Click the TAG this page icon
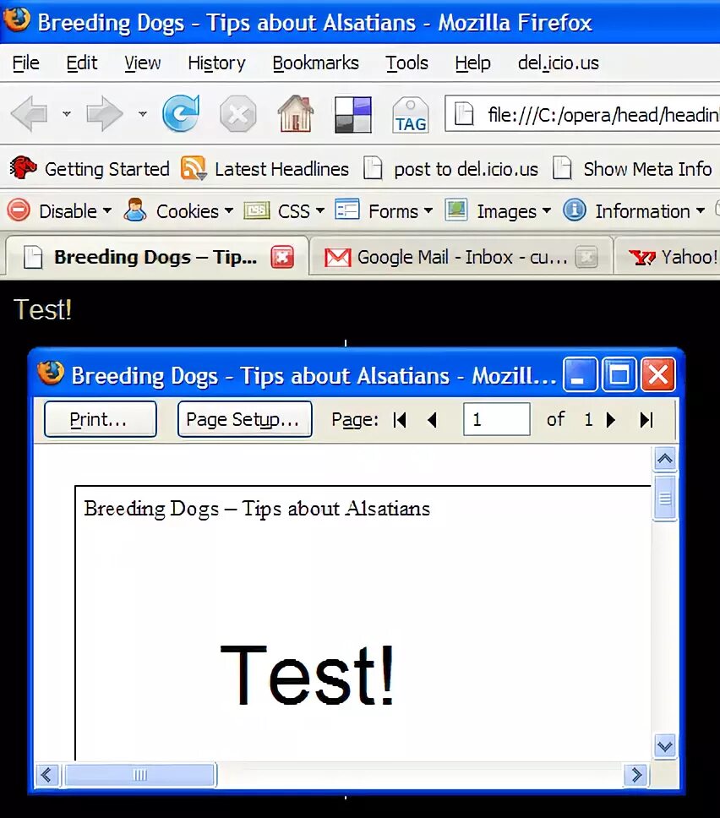 (411, 115)
